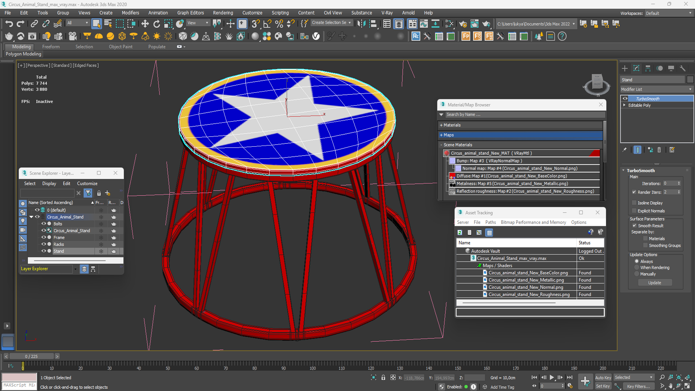Enable the Isoline Display checkbox
The height and width of the screenshot is (391, 695).
click(x=634, y=203)
